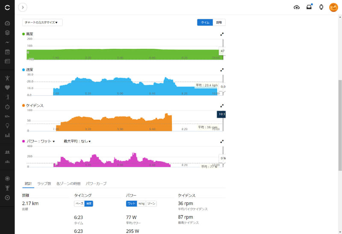Select ゾーン toggle under パワー stats
The width and height of the screenshot is (342, 234).
click(151, 204)
